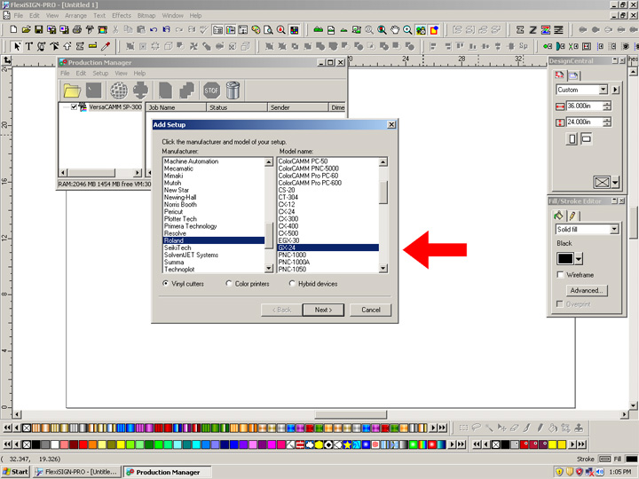Click the Next > button
Screen dimensions: 639x479
[x=323, y=310]
